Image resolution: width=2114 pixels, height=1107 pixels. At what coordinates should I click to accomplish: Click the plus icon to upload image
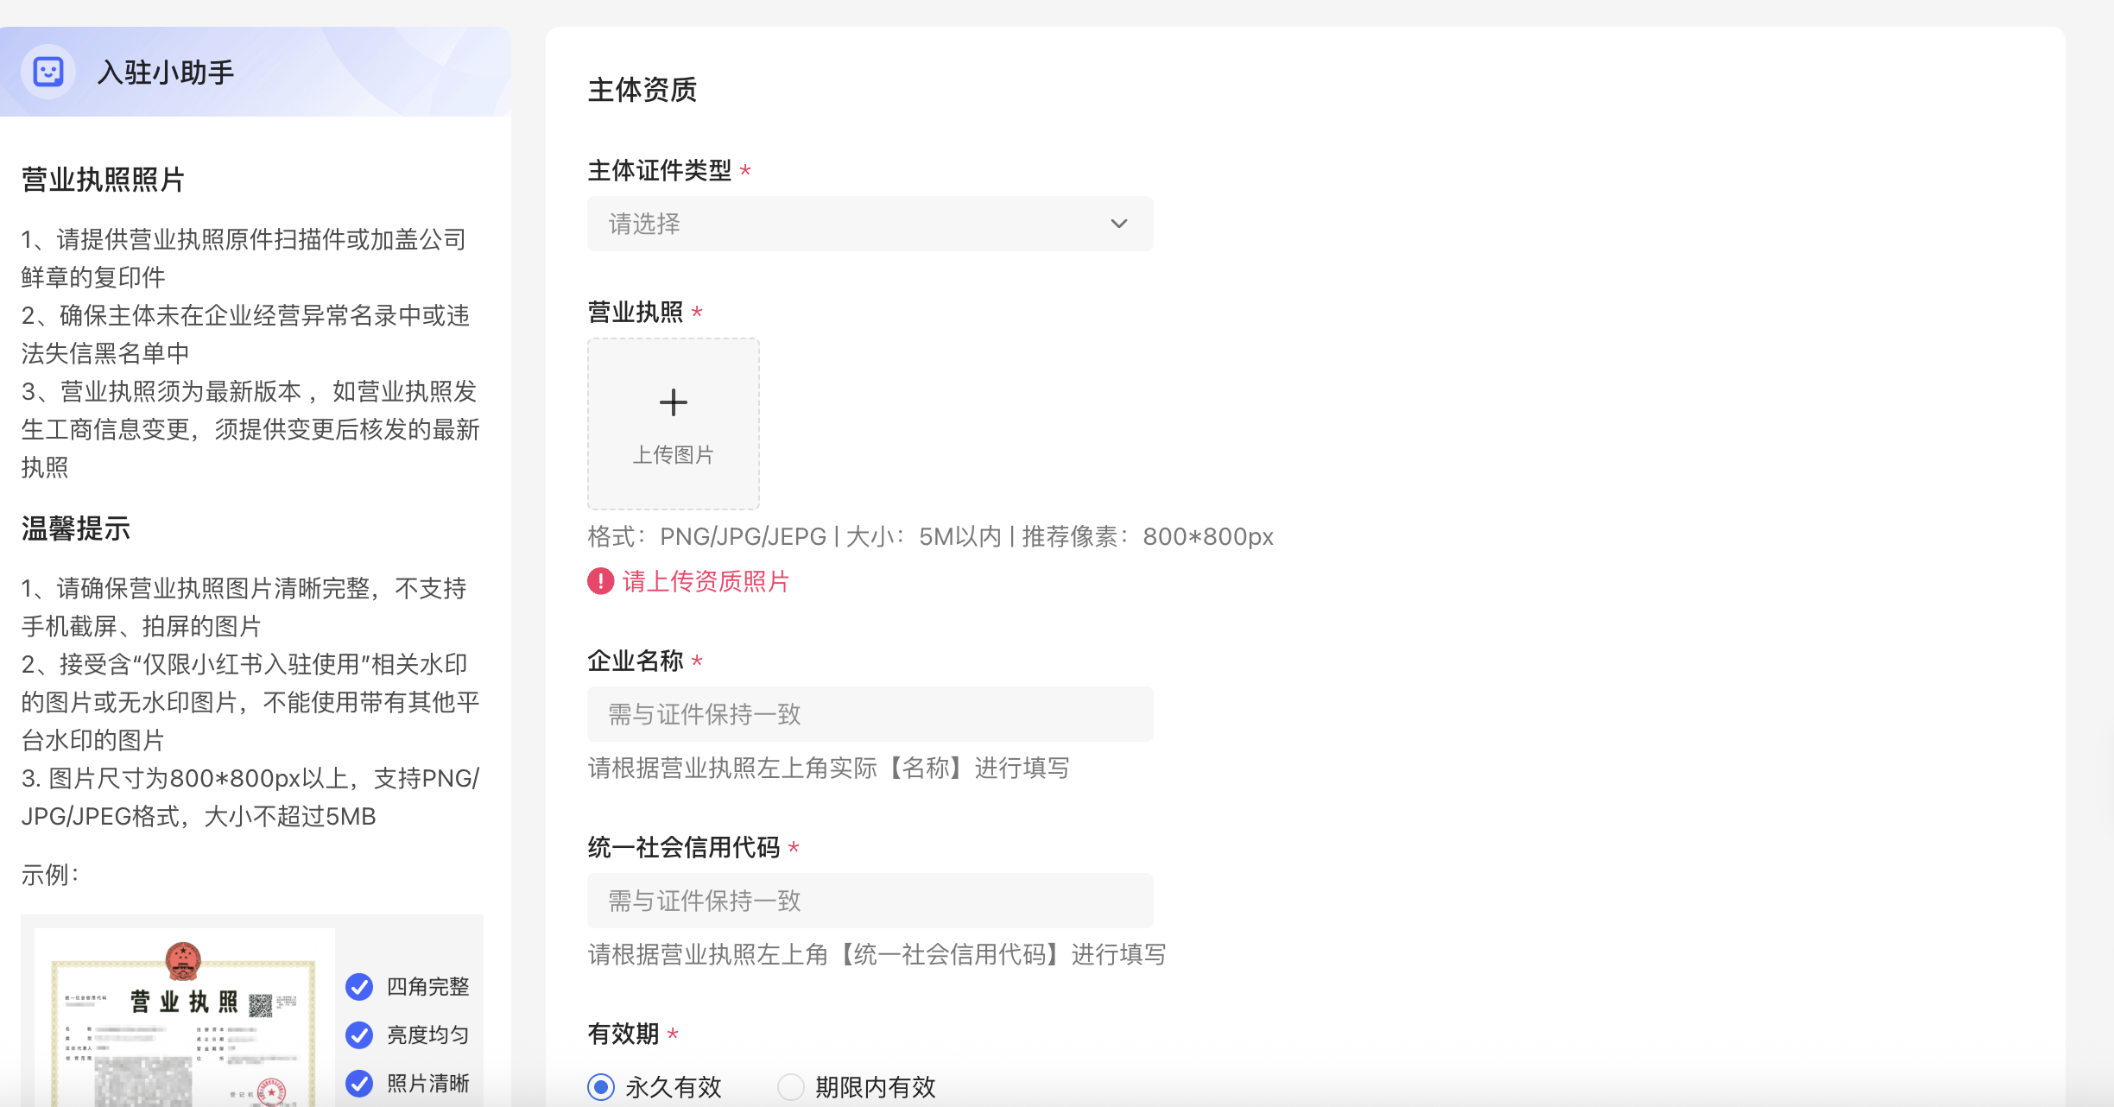(x=673, y=402)
